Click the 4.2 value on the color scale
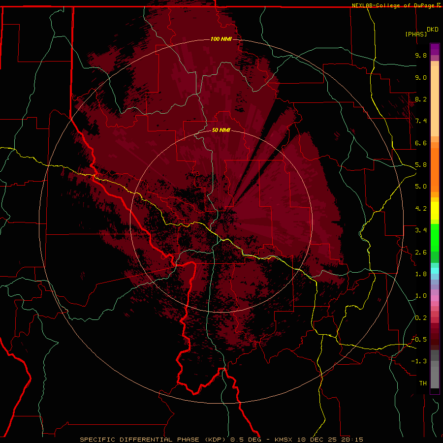443x443 pixels. [421, 209]
